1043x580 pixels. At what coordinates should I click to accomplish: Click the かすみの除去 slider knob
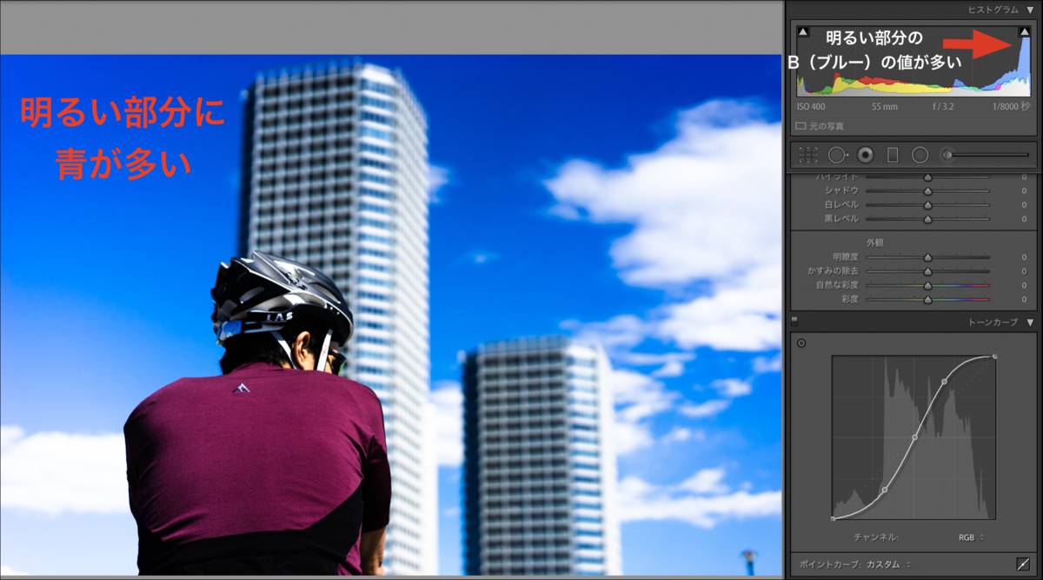click(928, 271)
